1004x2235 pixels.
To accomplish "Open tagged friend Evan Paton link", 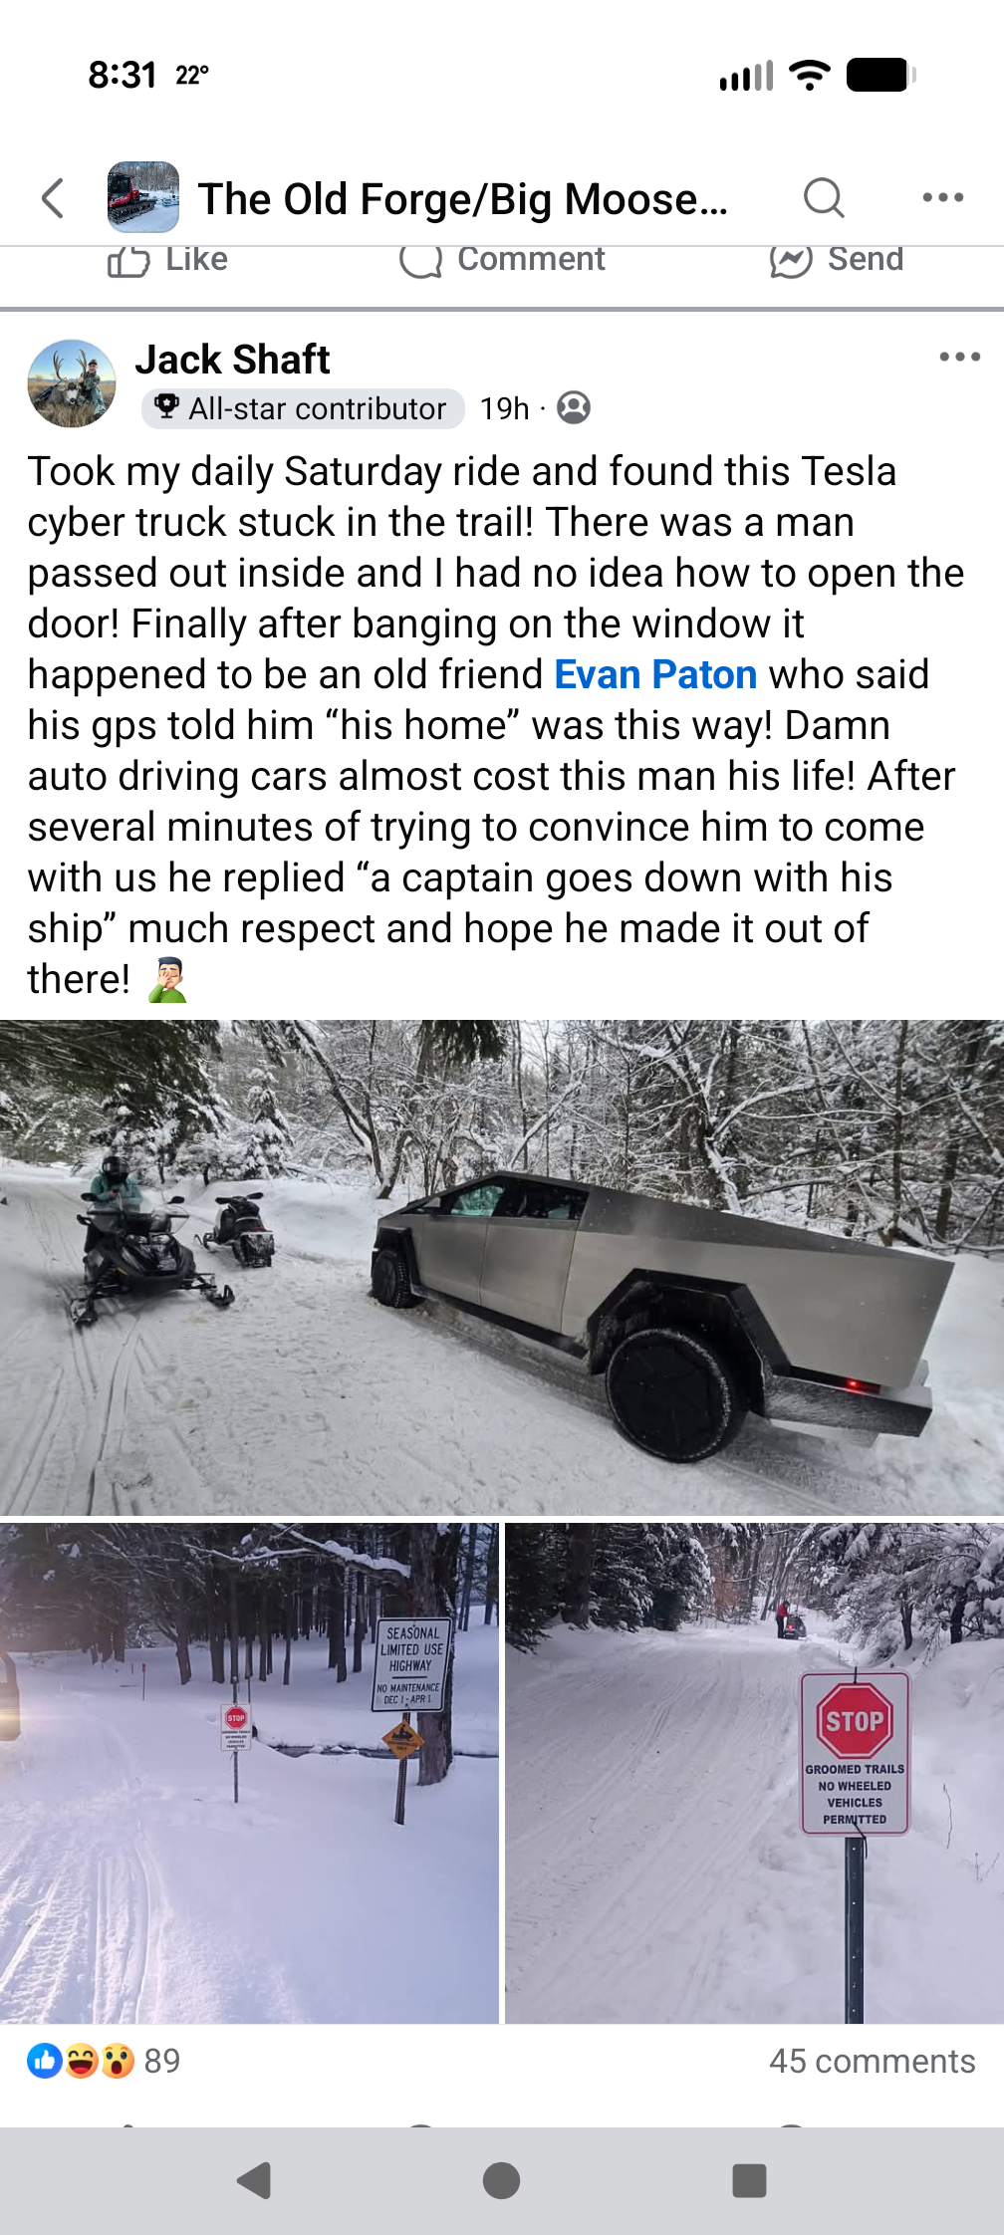I will 655,674.
